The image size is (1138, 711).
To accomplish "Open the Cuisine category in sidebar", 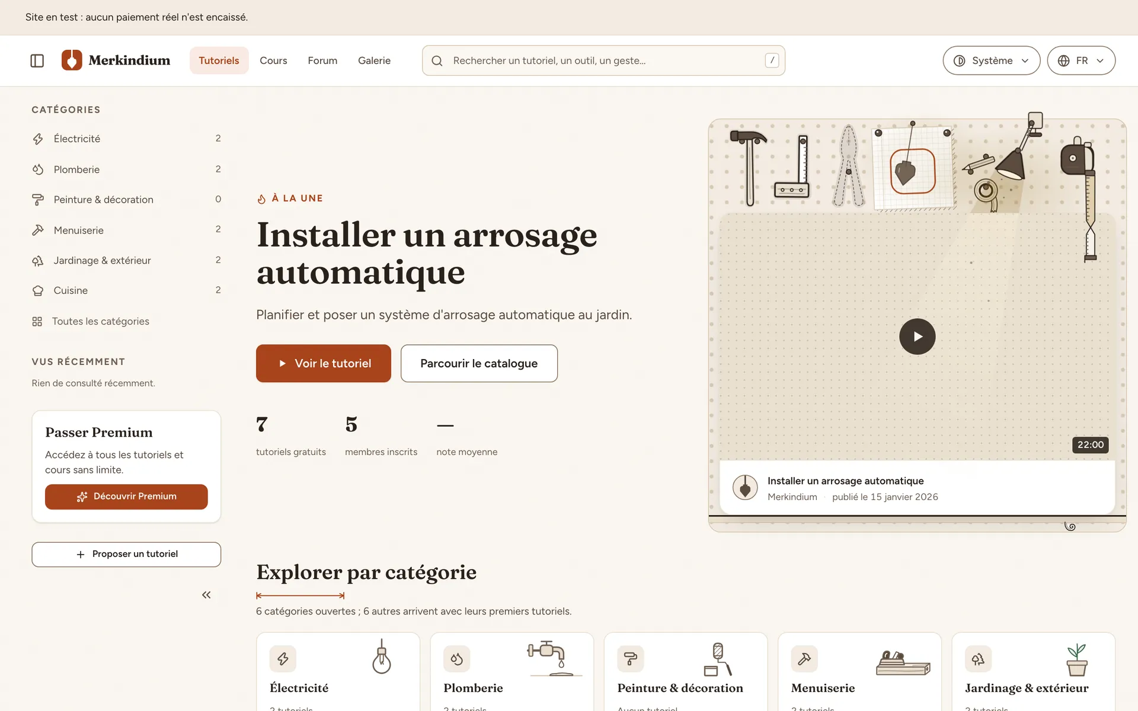I will (x=126, y=291).
